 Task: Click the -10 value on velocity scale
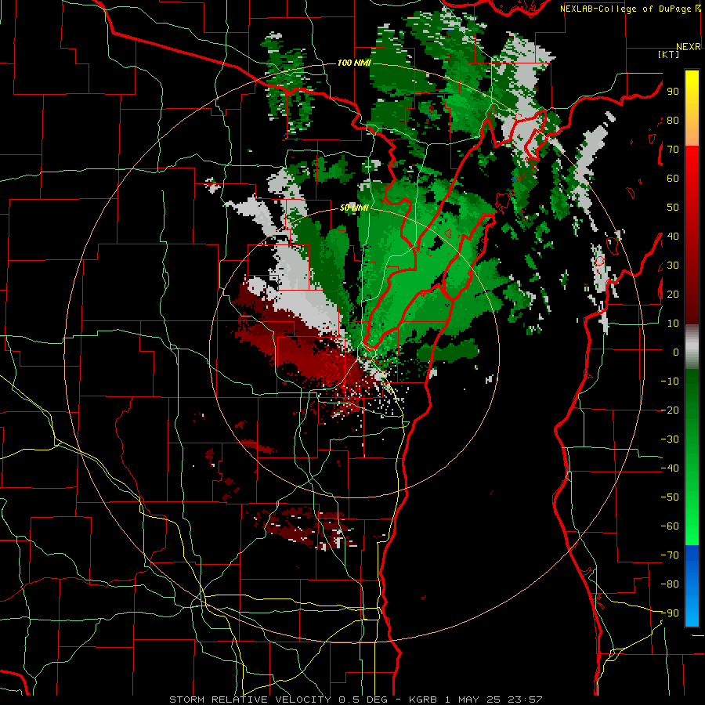(x=670, y=381)
